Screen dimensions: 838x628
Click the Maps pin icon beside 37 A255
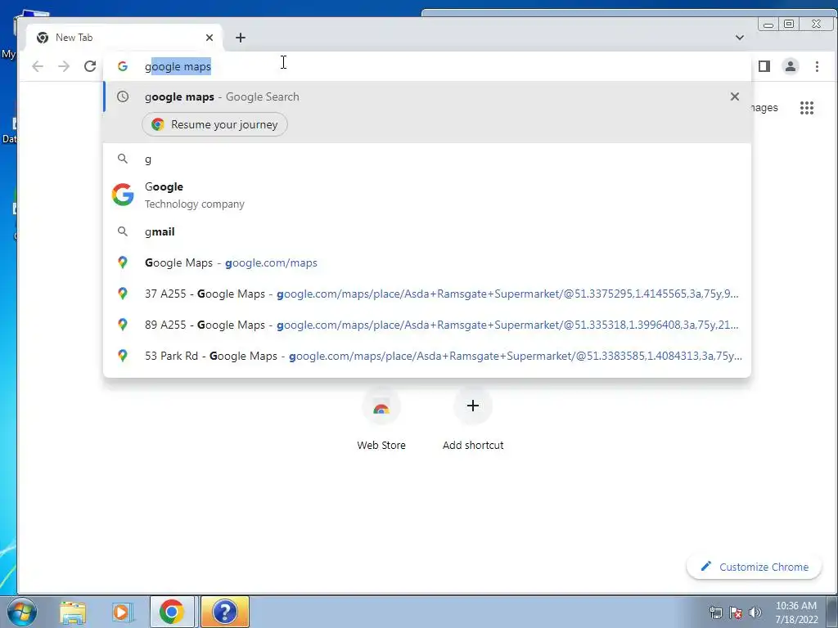pos(123,294)
